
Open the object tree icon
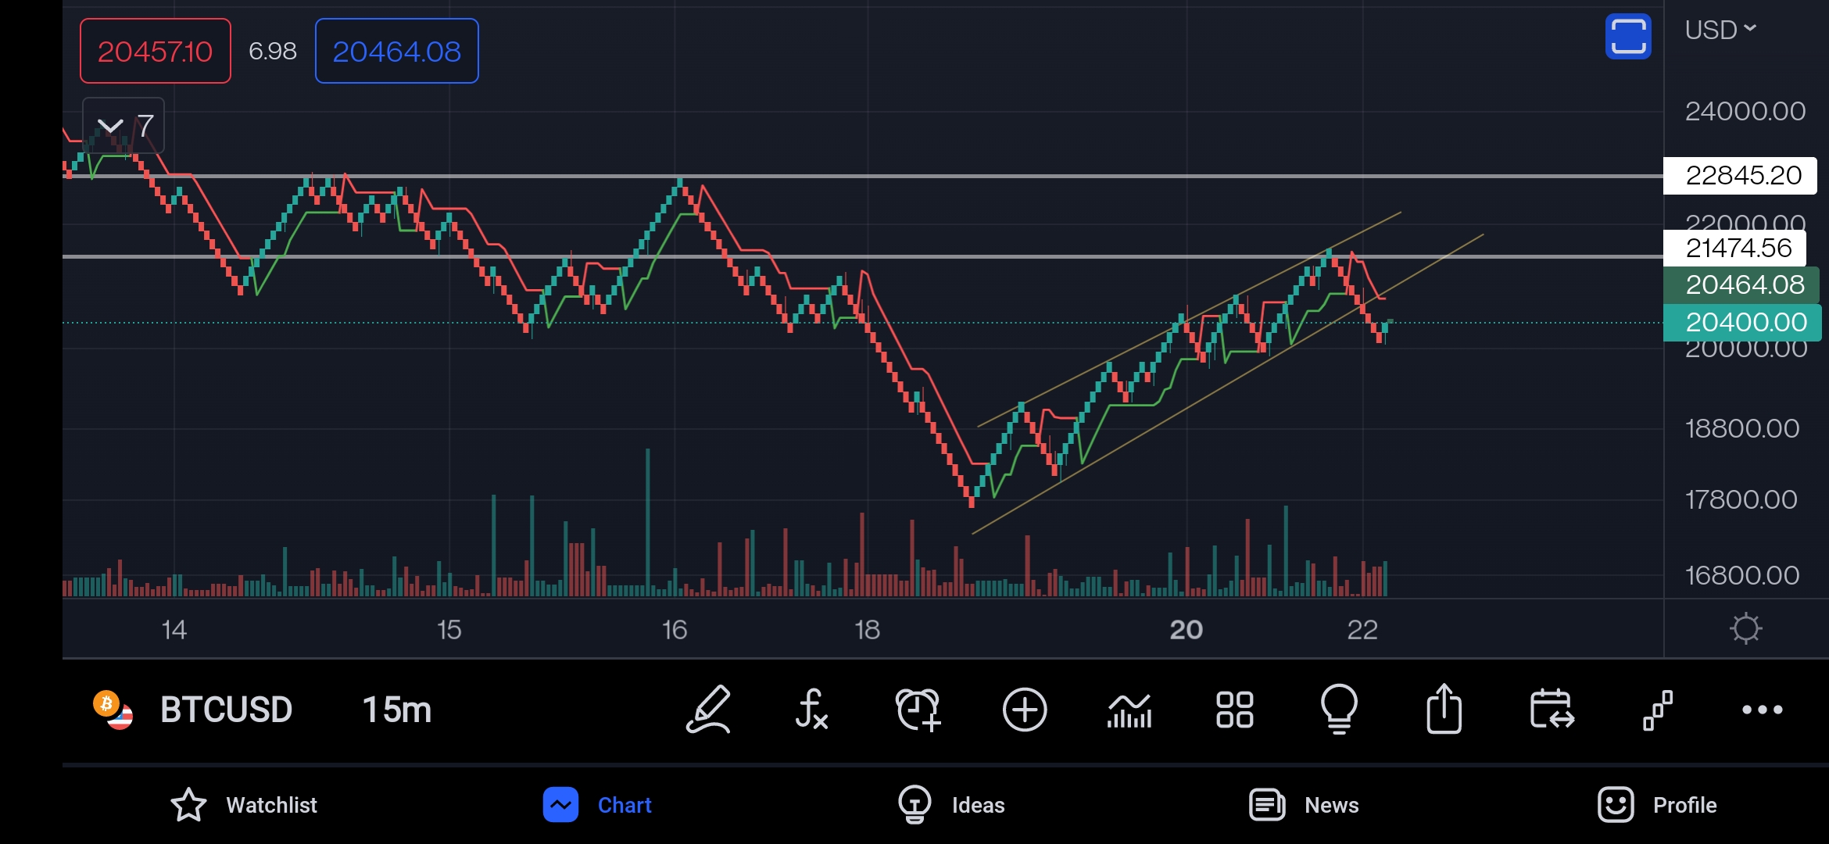tap(1657, 710)
